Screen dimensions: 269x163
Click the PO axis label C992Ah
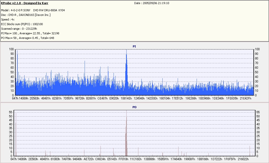[x=100, y=159]
